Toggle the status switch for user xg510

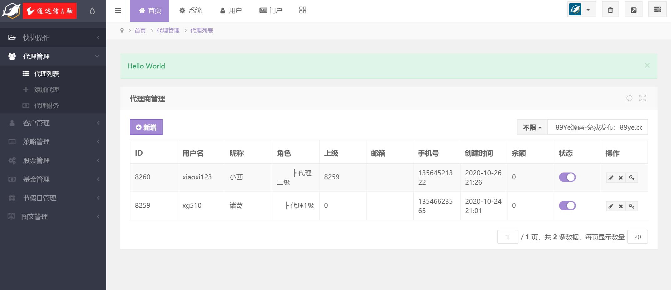(567, 206)
